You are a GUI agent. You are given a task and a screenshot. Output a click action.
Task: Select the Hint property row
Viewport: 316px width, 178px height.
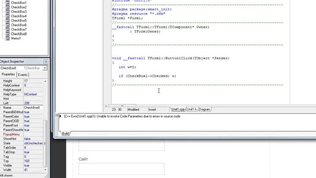(x=22, y=99)
